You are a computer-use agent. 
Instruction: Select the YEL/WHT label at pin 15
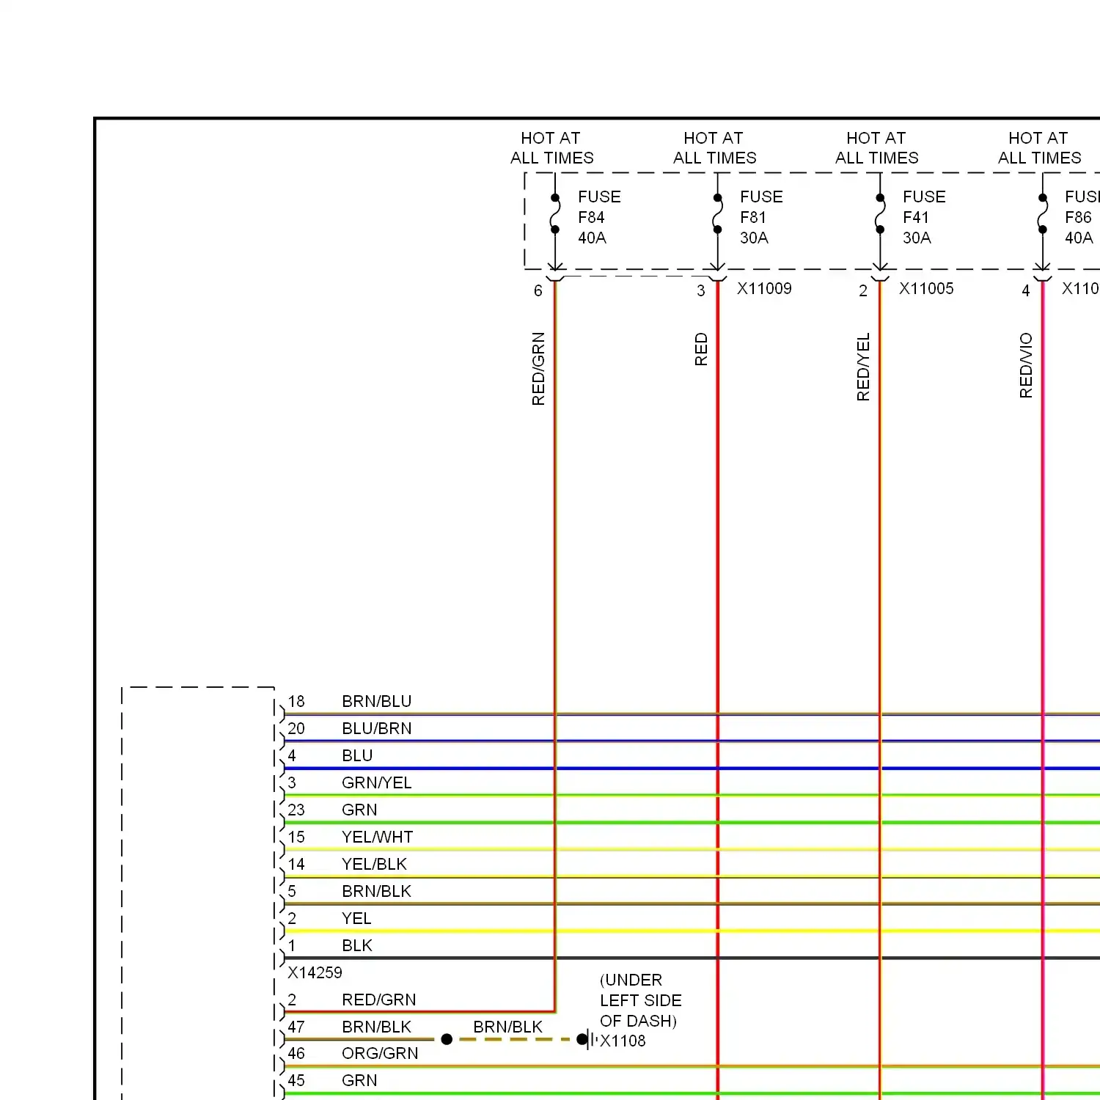[x=378, y=837]
